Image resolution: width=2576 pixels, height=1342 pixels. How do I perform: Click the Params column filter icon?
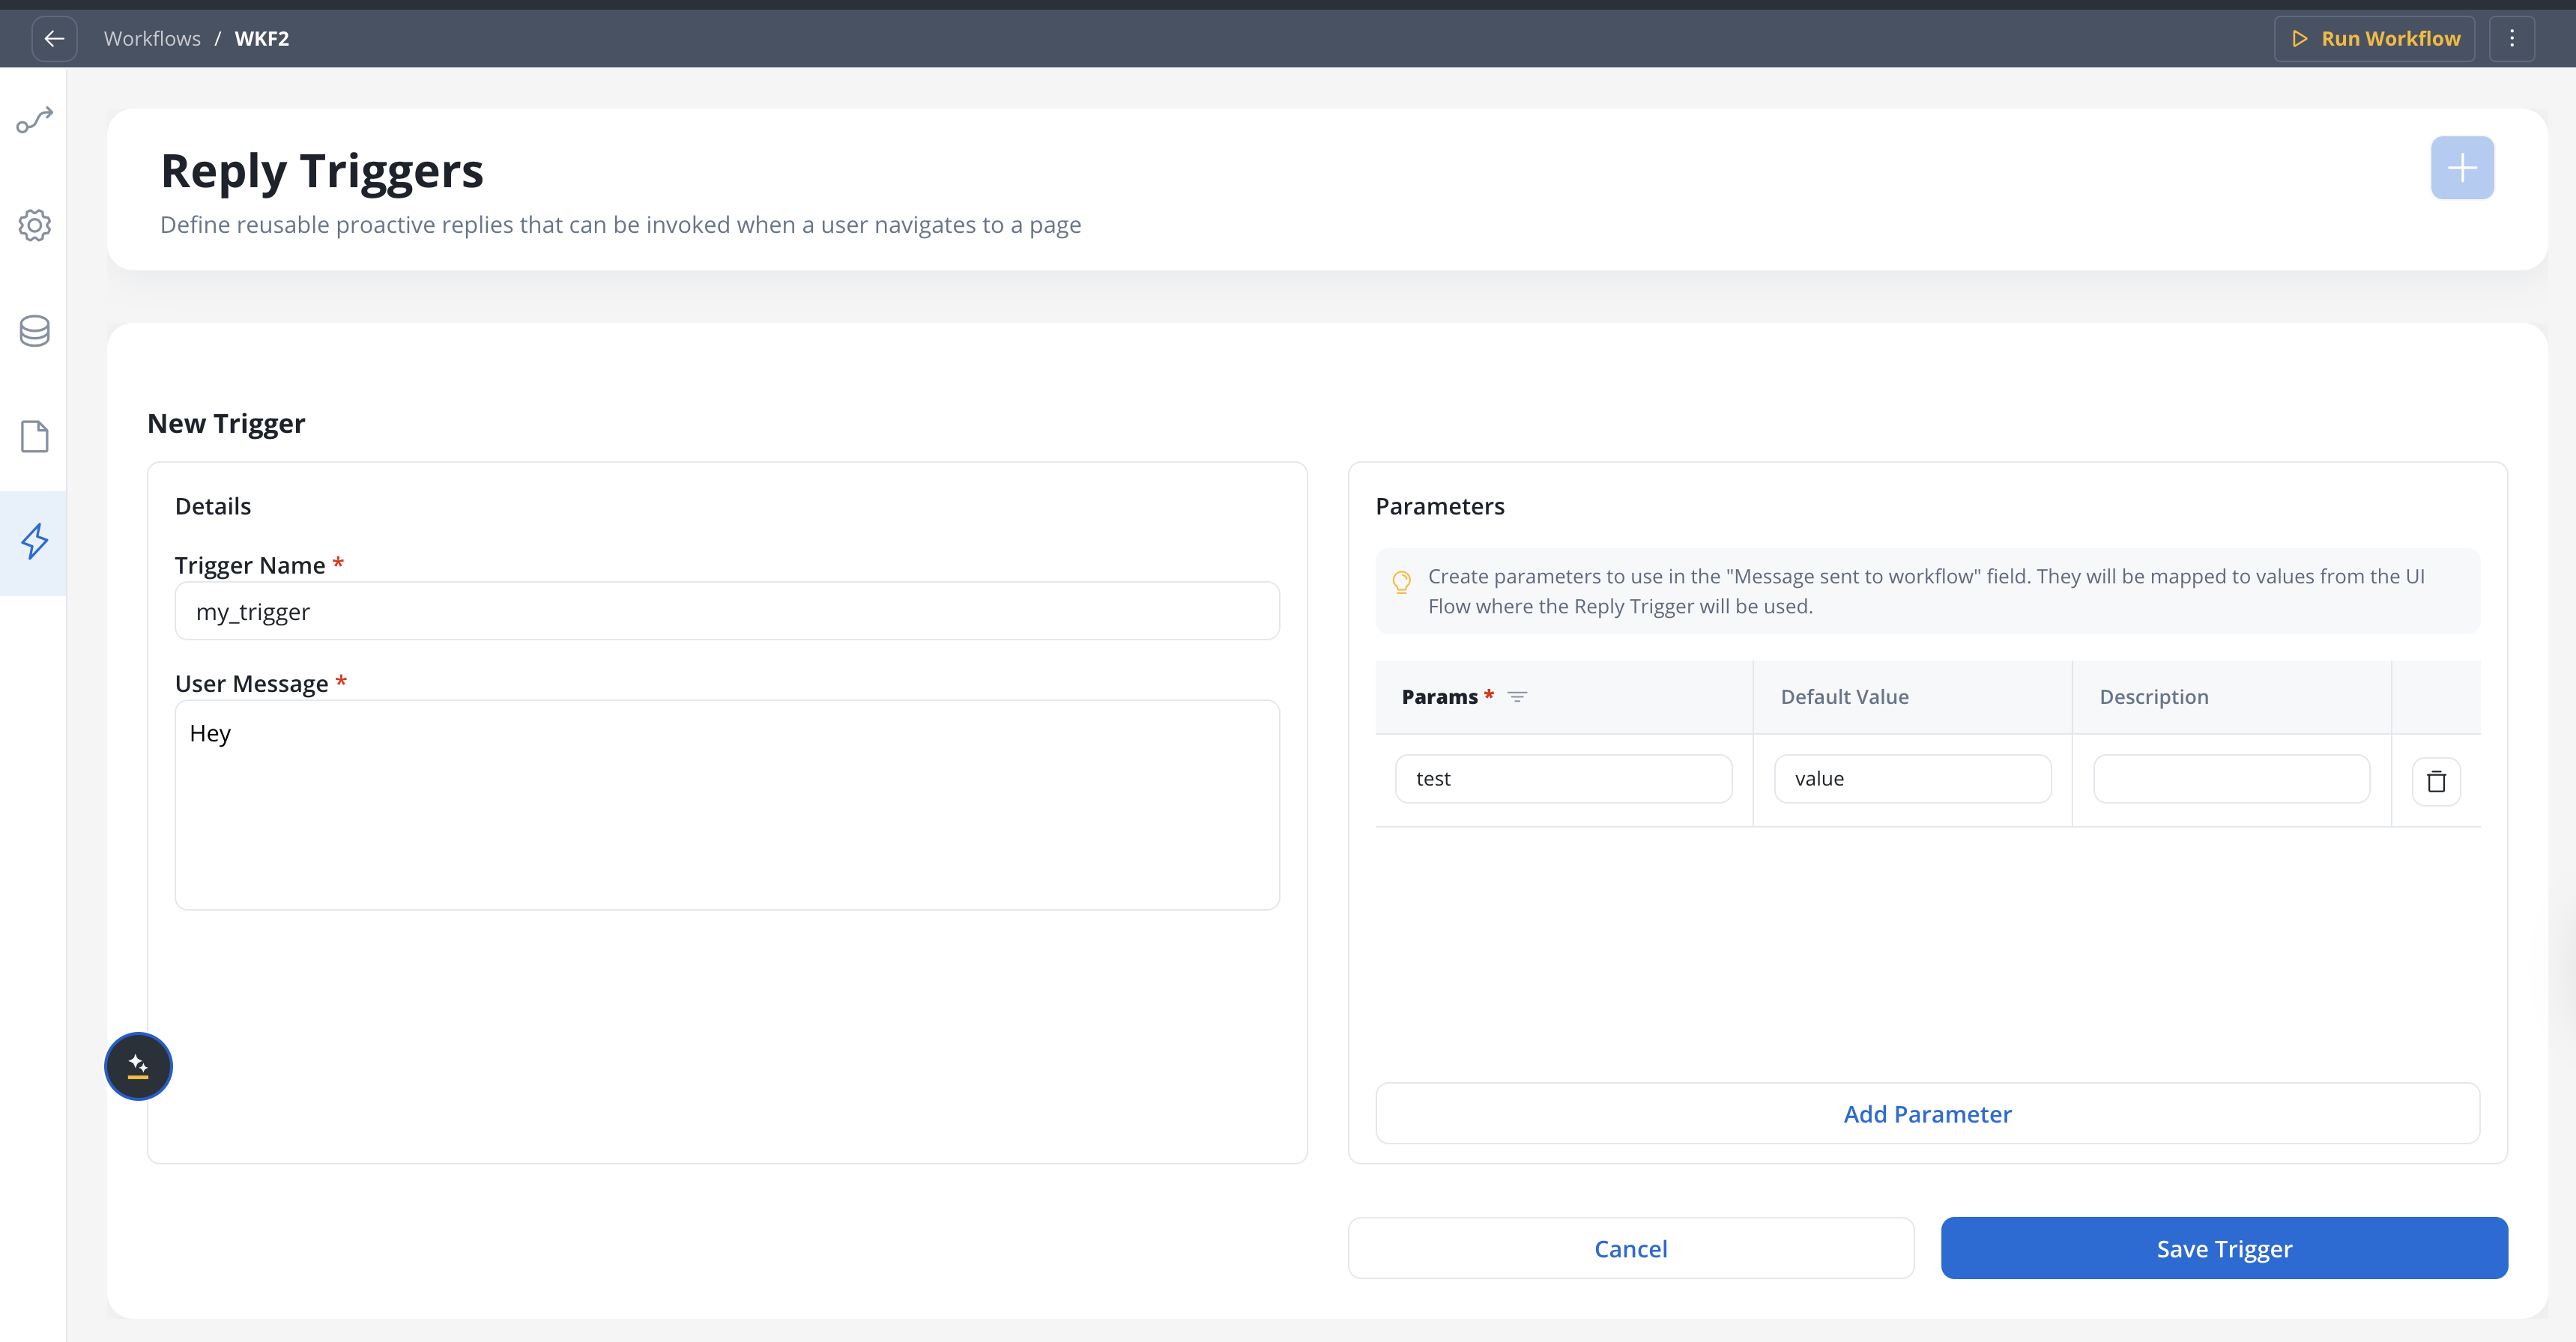click(1516, 696)
